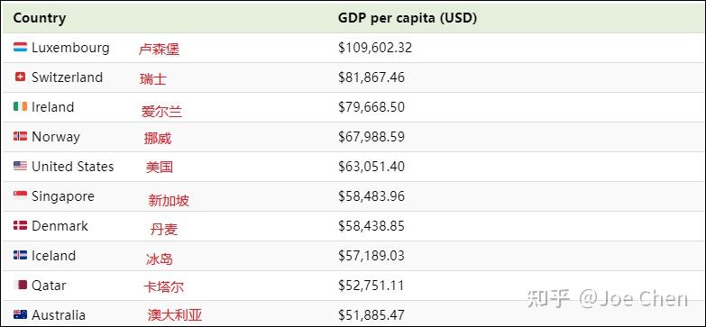The width and height of the screenshot is (706, 327).
Task: Click the Luxembourg flag icon
Action: point(20,47)
